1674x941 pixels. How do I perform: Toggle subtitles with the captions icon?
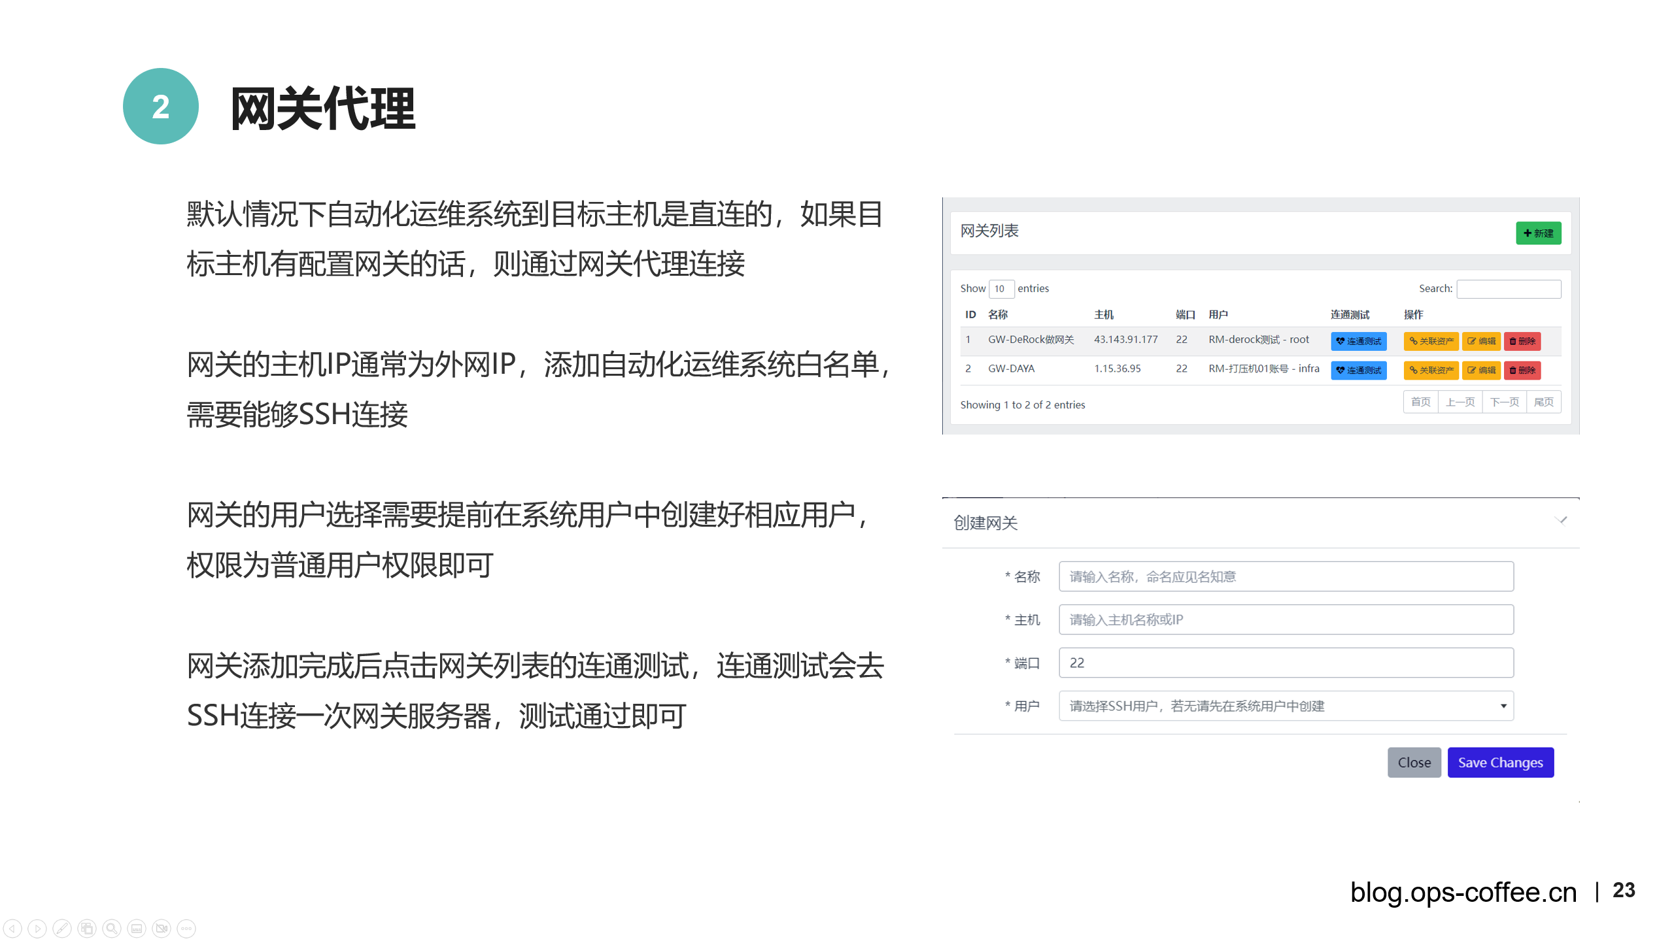pos(137,928)
